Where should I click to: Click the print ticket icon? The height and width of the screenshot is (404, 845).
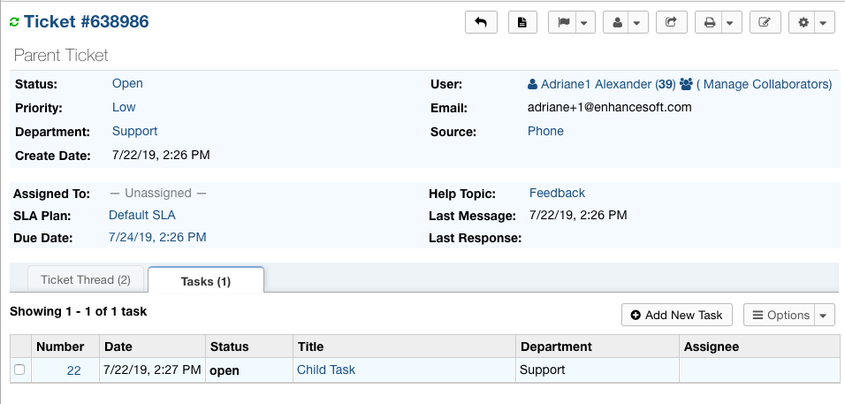(709, 22)
